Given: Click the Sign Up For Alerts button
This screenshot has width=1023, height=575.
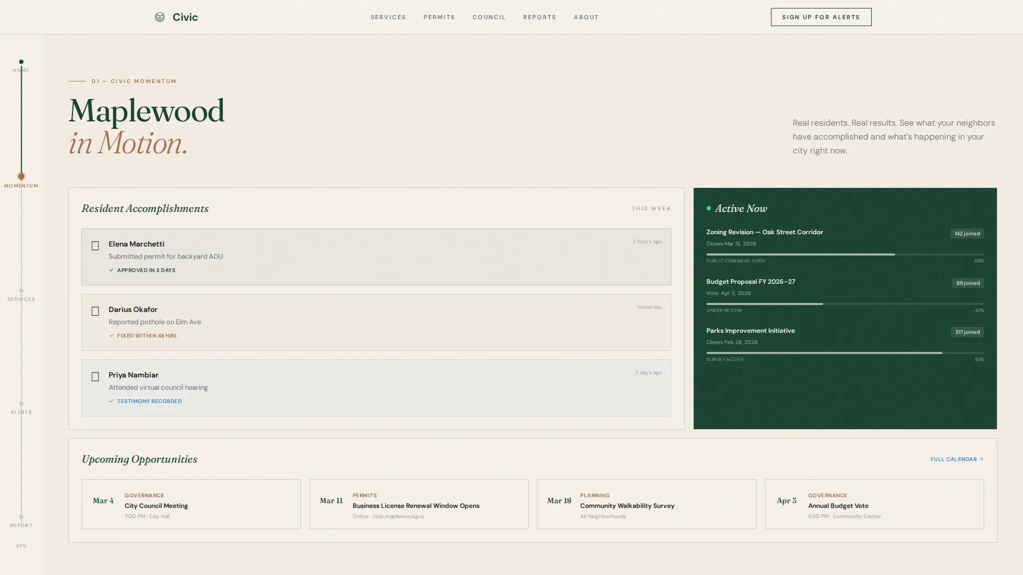Looking at the screenshot, I should pyautogui.click(x=821, y=17).
